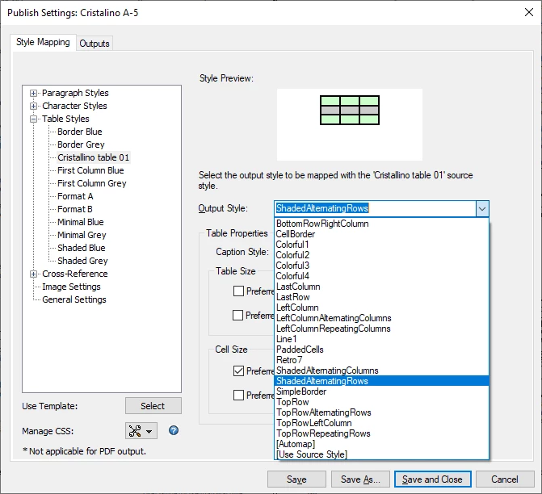Choose Colorful1 output style
This screenshot has height=494, width=542.
pyautogui.click(x=381, y=245)
